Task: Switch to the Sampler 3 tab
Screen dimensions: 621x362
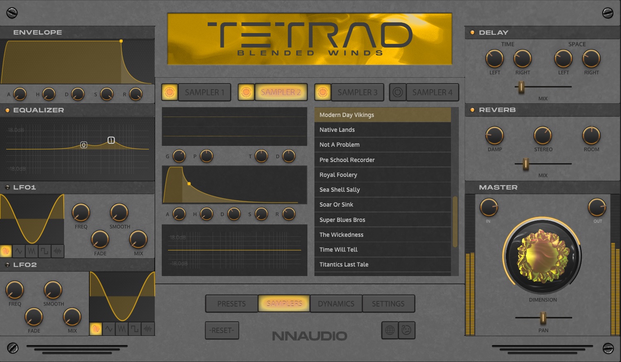Action: click(x=357, y=92)
